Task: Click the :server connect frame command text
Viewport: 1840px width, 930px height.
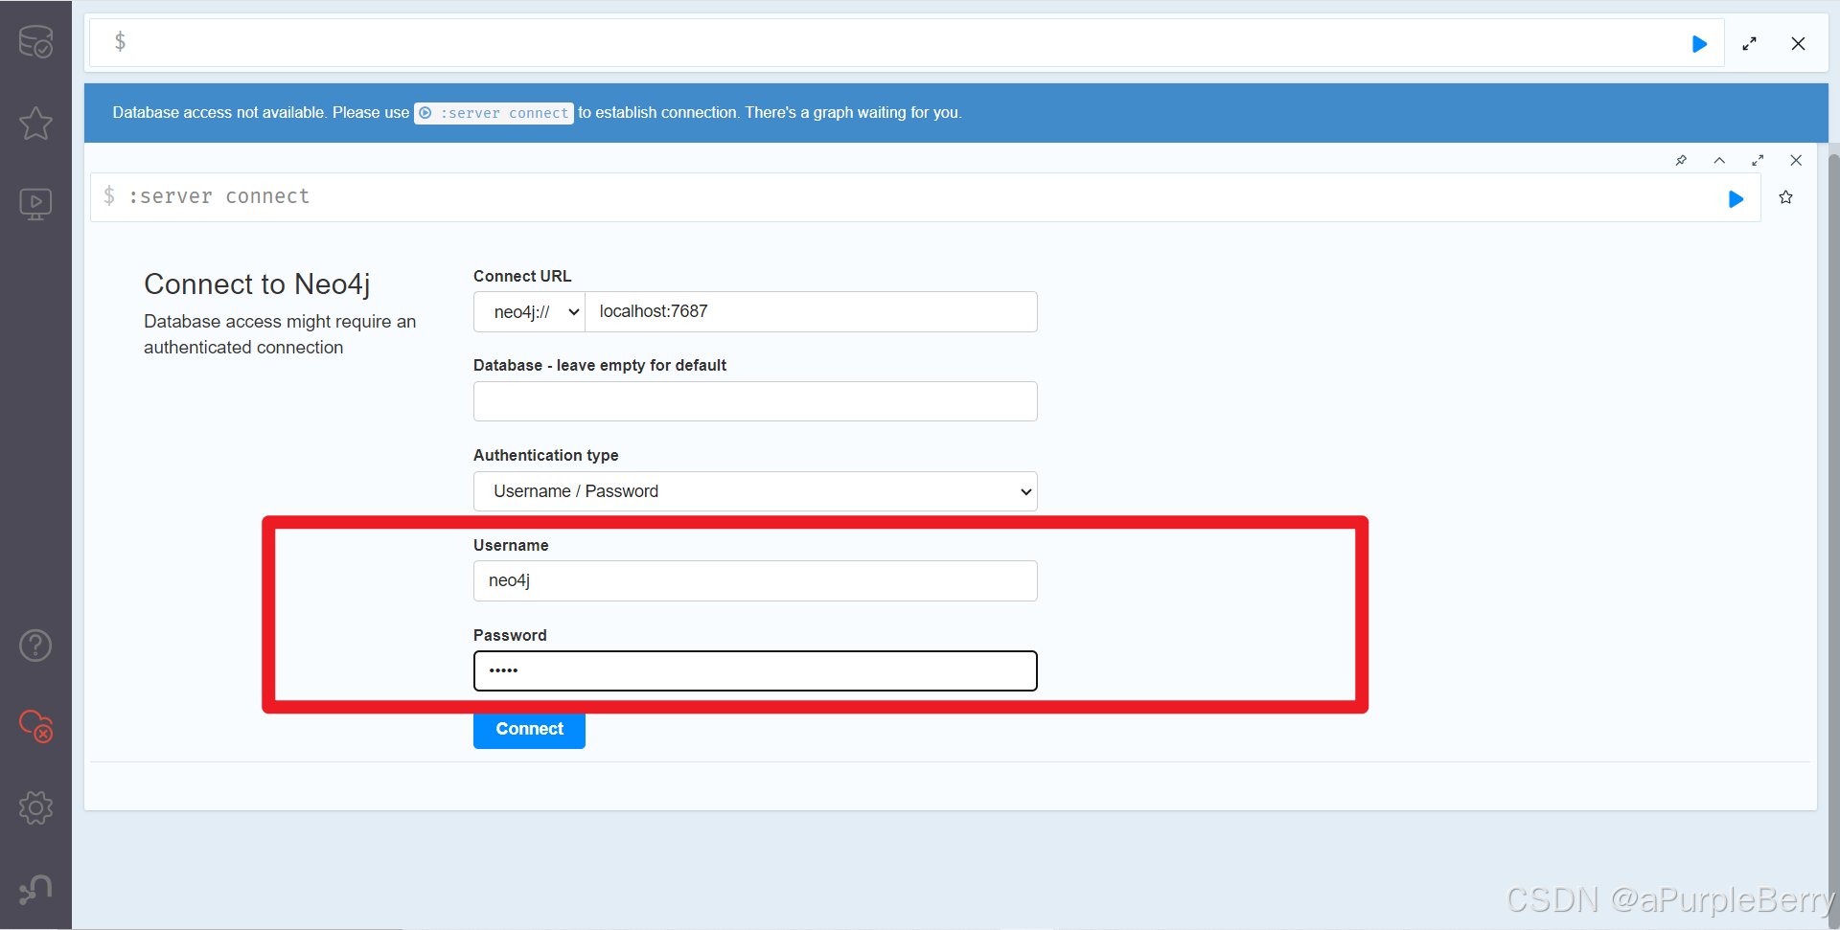Action: pos(218,196)
